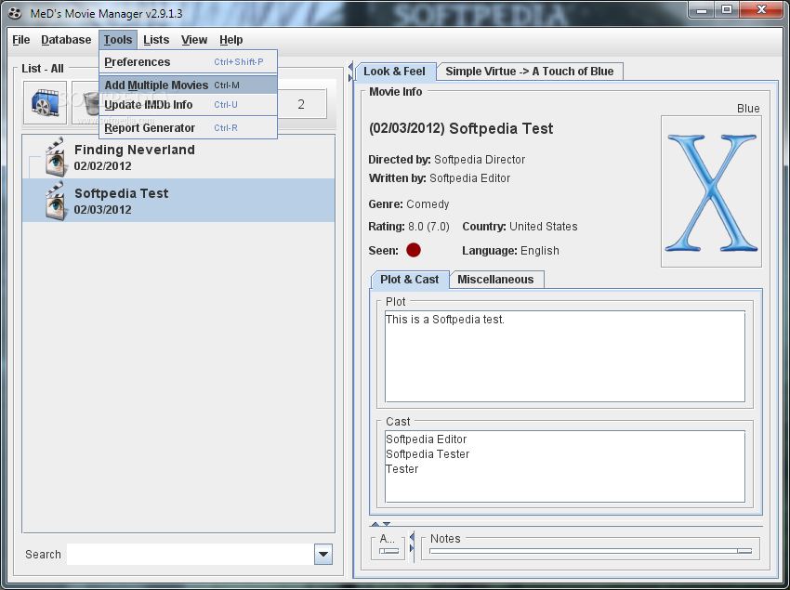Click the Genre value Comedy
790x590 pixels.
428,204
